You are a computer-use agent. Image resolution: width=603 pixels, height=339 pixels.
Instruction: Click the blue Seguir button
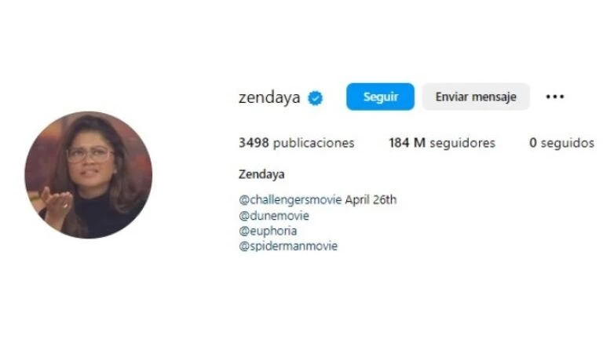click(381, 97)
